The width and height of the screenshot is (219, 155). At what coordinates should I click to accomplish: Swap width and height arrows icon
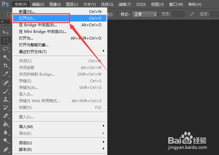click(x=192, y=14)
